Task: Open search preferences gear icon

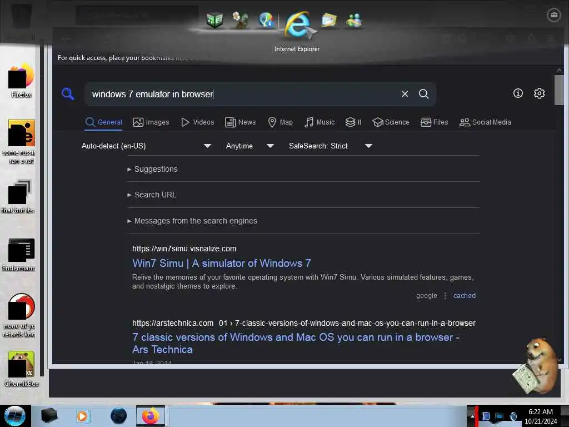Action: click(539, 93)
